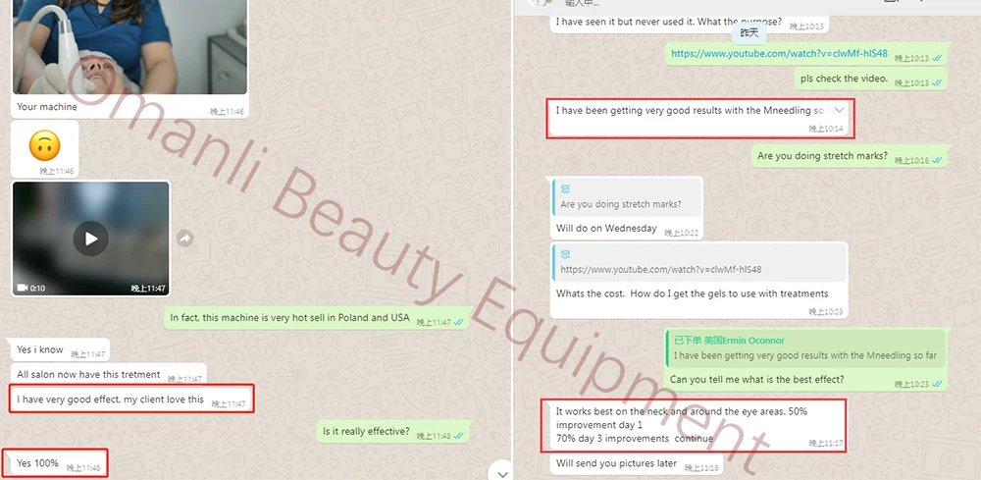Click the quoted Ermin Oconnor message
Screen dimensions: 981x480
(804, 347)
